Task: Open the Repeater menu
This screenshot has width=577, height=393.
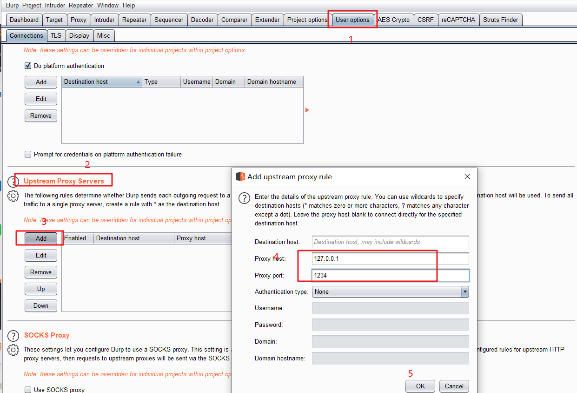Action: click(81, 6)
